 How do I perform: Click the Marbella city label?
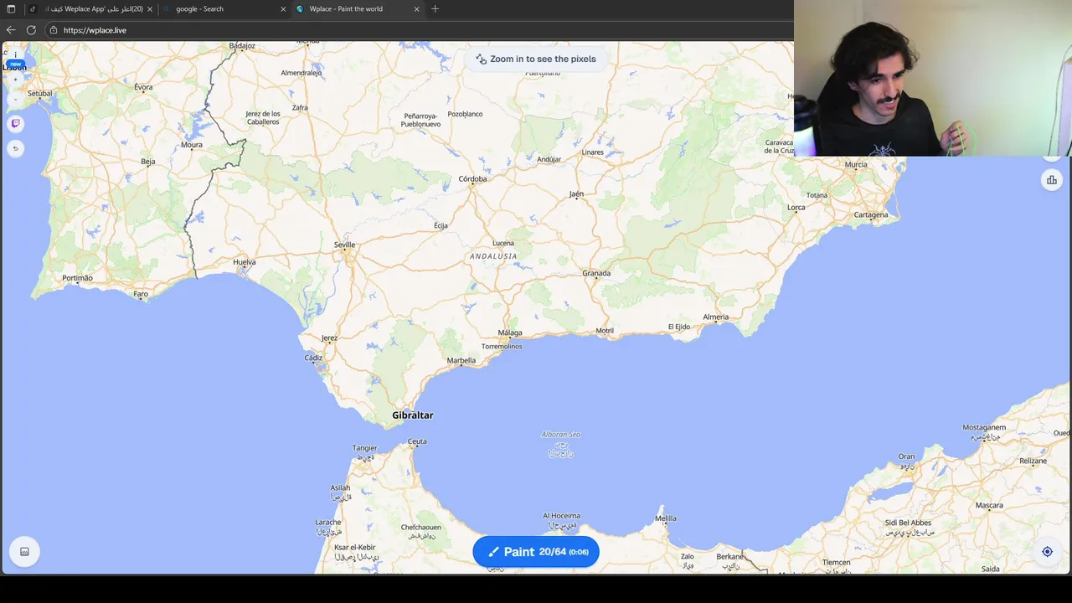(x=461, y=361)
